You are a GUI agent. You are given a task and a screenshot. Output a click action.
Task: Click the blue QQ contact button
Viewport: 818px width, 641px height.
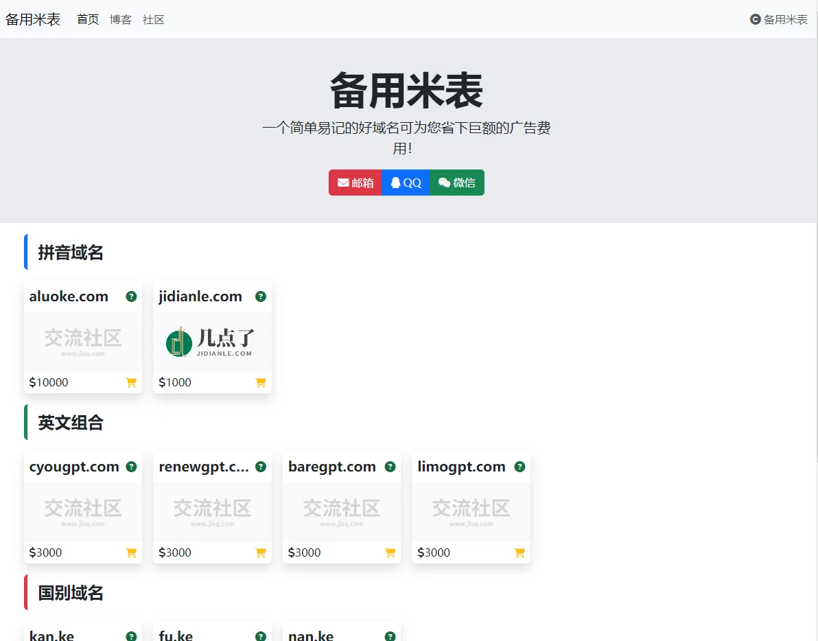[x=406, y=183]
